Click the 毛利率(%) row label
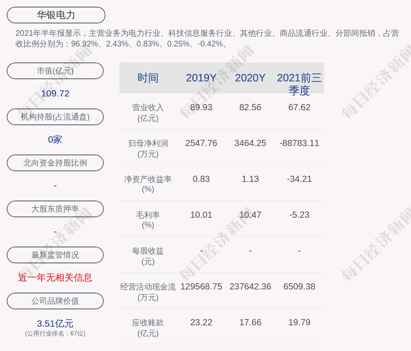Image resolution: width=411 pixels, height=351 pixels. tap(148, 220)
